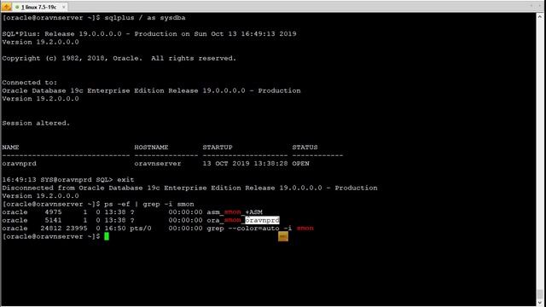Click the red "smon" in the asm process row

click(x=232, y=212)
